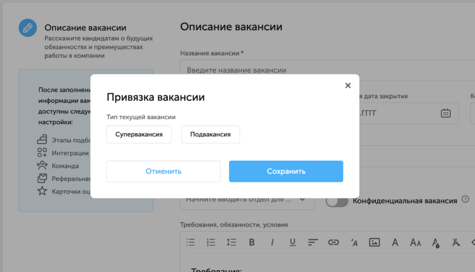Click the Реферальная envelope icon
Viewport: 475px width, 272px height.
tap(42, 178)
